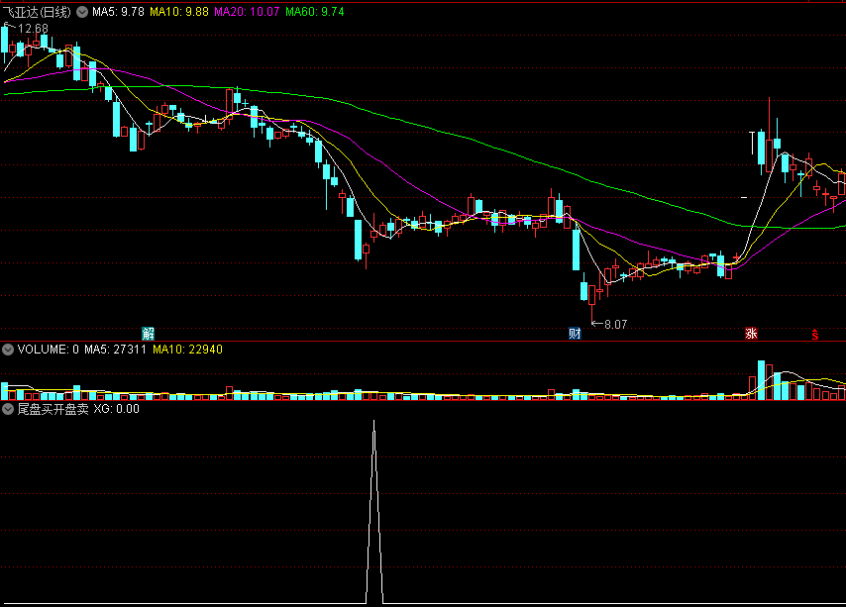Click the MA10: 9.88 label
This screenshot has width=846, height=607.
[x=178, y=12]
